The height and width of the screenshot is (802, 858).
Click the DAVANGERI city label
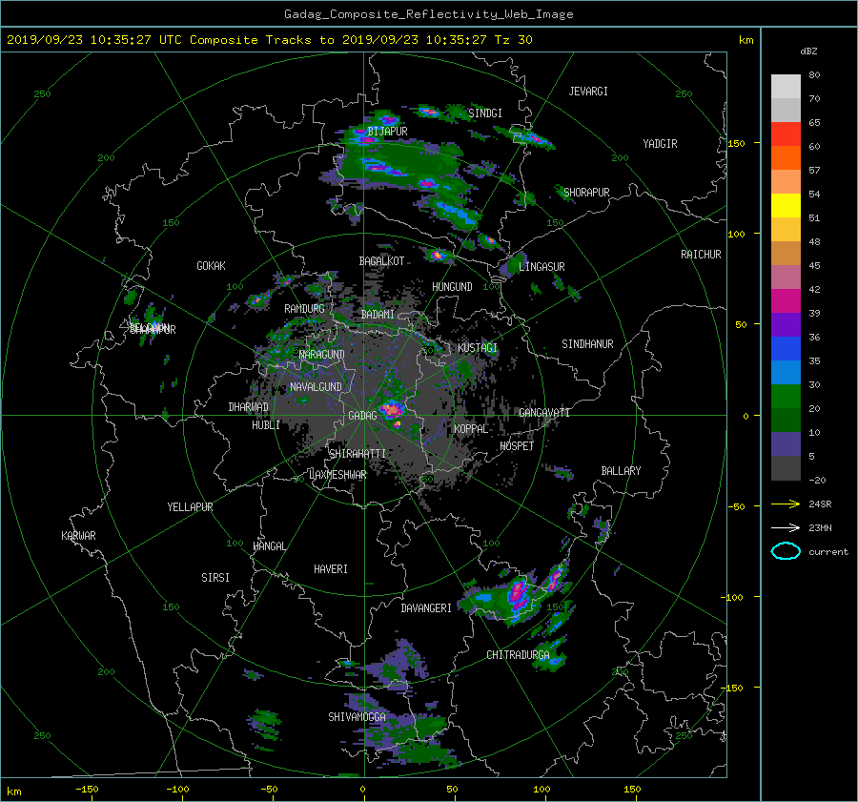[x=426, y=608]
